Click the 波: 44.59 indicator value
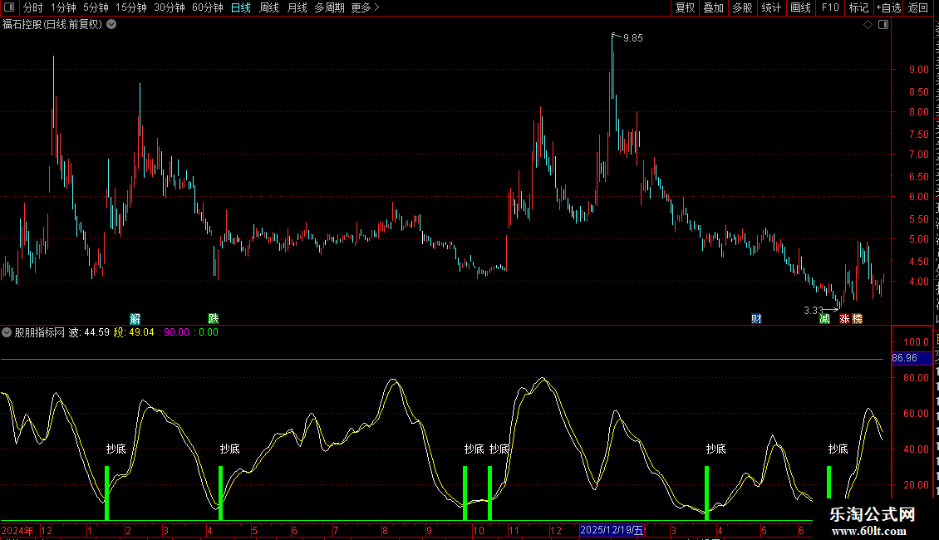939x540 pixels. (x=89, y=332)
